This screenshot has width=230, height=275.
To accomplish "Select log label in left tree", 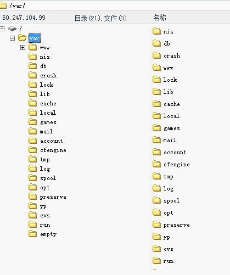I will pyautogui.click(x=45, y=169).
